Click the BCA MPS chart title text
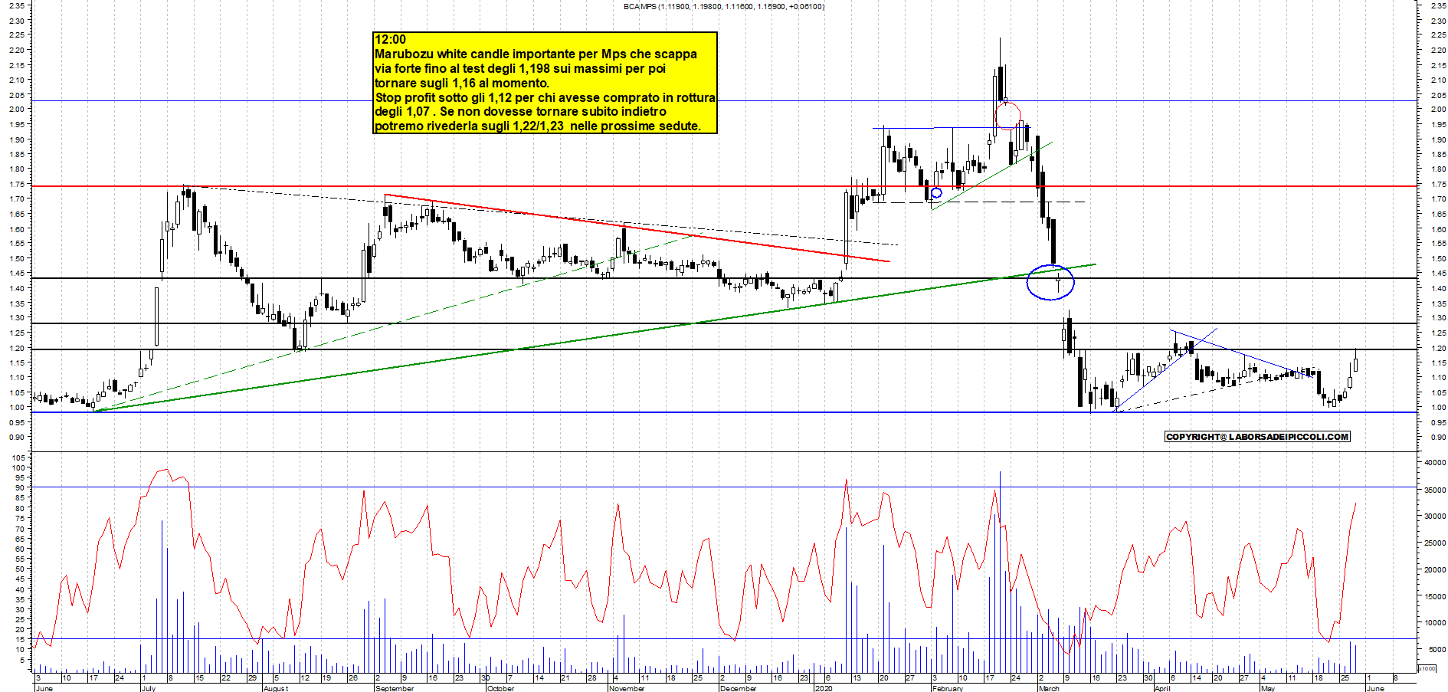Viewport: 1448px width, 692px height. point(724,6)
